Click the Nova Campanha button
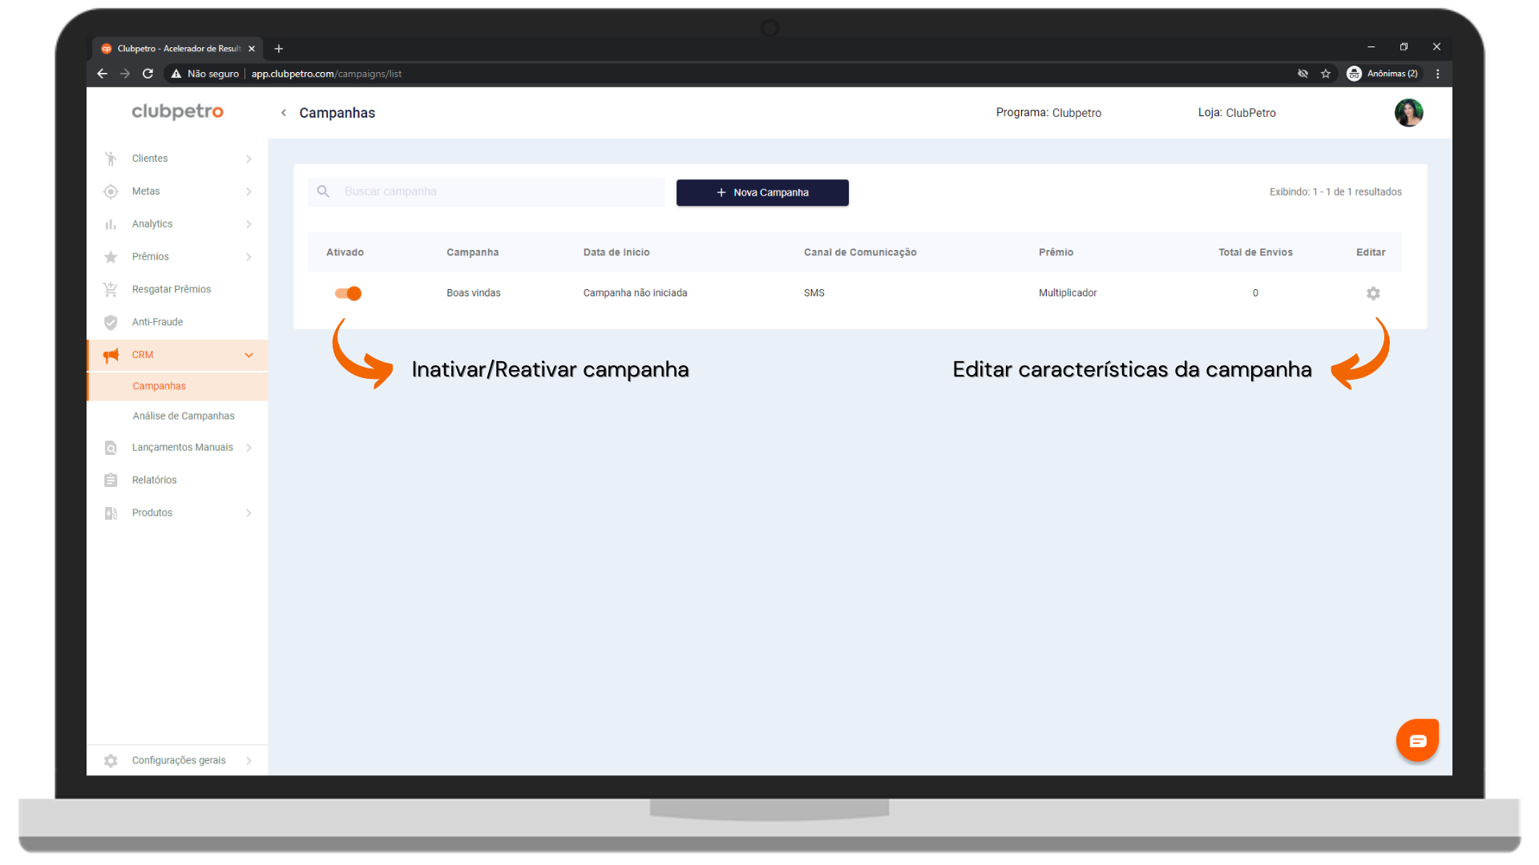Image resolution: width=1539 pixels, height=865 pixels. pos(762,192)
